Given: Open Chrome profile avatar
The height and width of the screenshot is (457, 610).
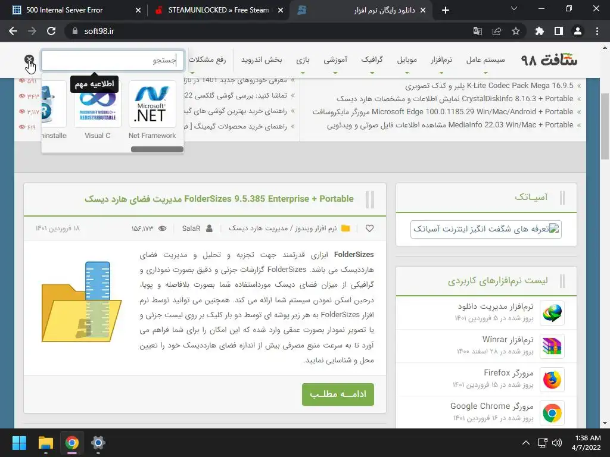Looking at the screenshot, I should click(x=578, y=31).
